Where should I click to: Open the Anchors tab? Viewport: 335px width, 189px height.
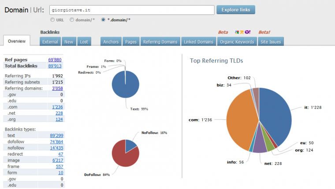click(111, 42)
